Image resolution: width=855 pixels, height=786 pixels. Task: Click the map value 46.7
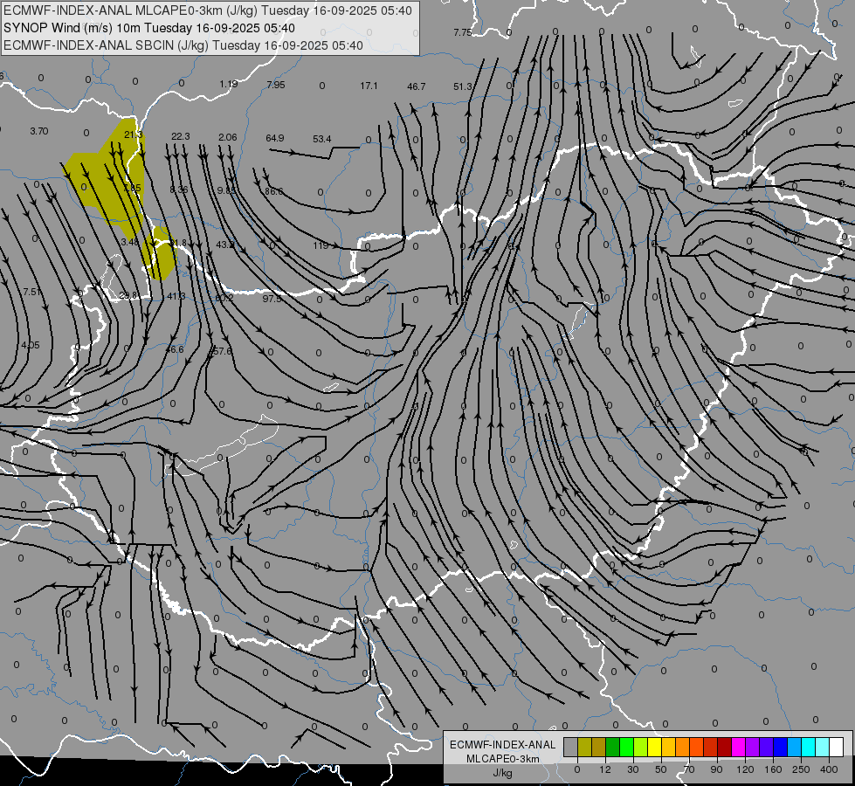[416, 86]
